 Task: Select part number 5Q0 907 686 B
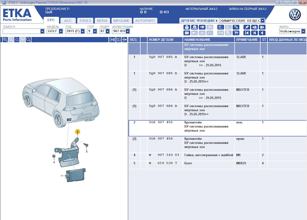[x=163, y=106]
